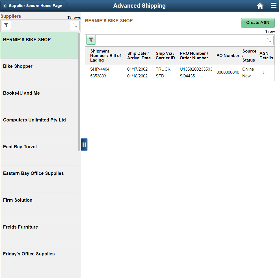Viewport: 279px width, 278px height.
Task: Collapse the Suppliers side panel
Action: (x=84, y=144)
